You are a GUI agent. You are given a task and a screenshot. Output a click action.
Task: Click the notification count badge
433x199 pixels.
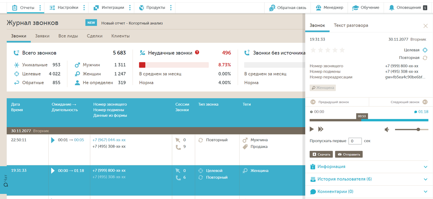(425, 8)
